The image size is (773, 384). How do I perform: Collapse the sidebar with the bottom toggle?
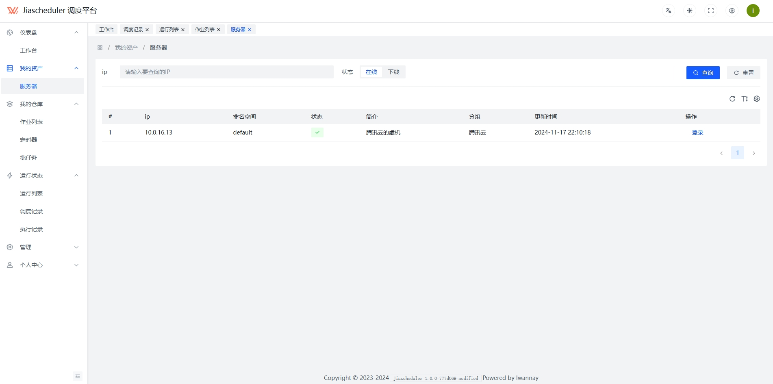[77, 376]
